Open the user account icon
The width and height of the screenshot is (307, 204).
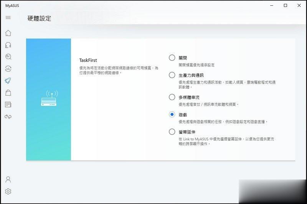tap(8, 179)
